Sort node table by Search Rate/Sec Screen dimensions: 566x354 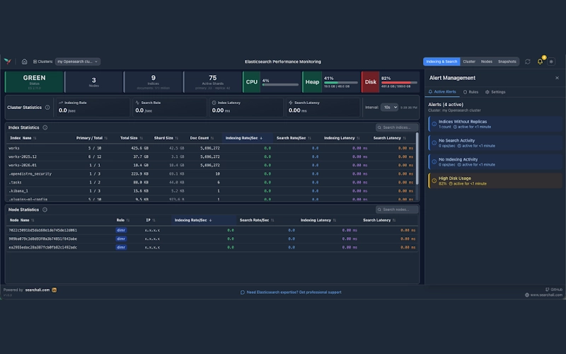click(x=257, y=220)
